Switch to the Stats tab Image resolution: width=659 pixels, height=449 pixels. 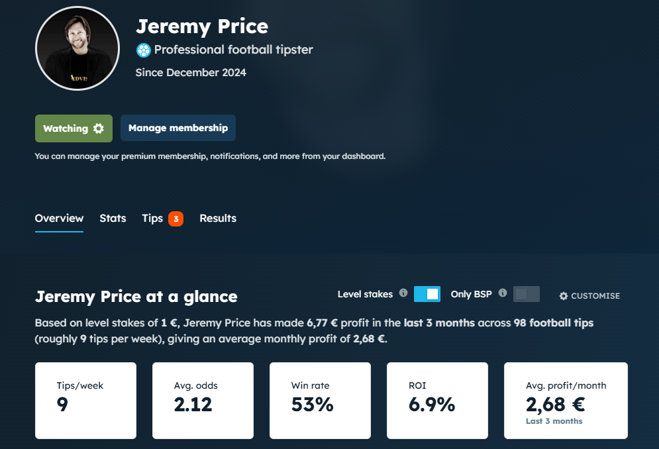tap(113, 218)
